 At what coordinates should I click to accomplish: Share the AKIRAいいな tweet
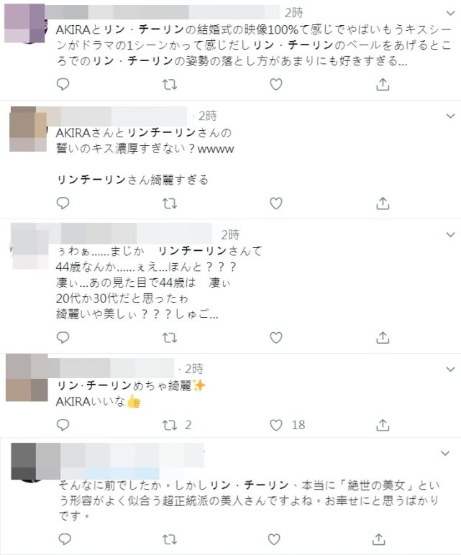pos(383,425)
